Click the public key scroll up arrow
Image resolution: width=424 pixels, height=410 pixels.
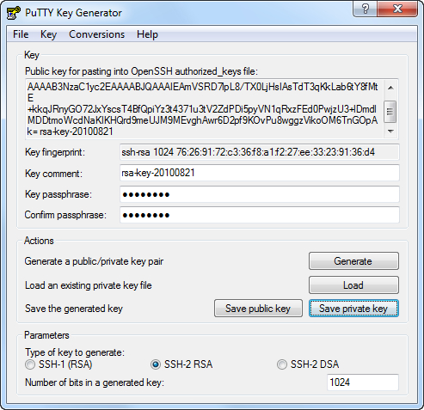tap(390, 88)
